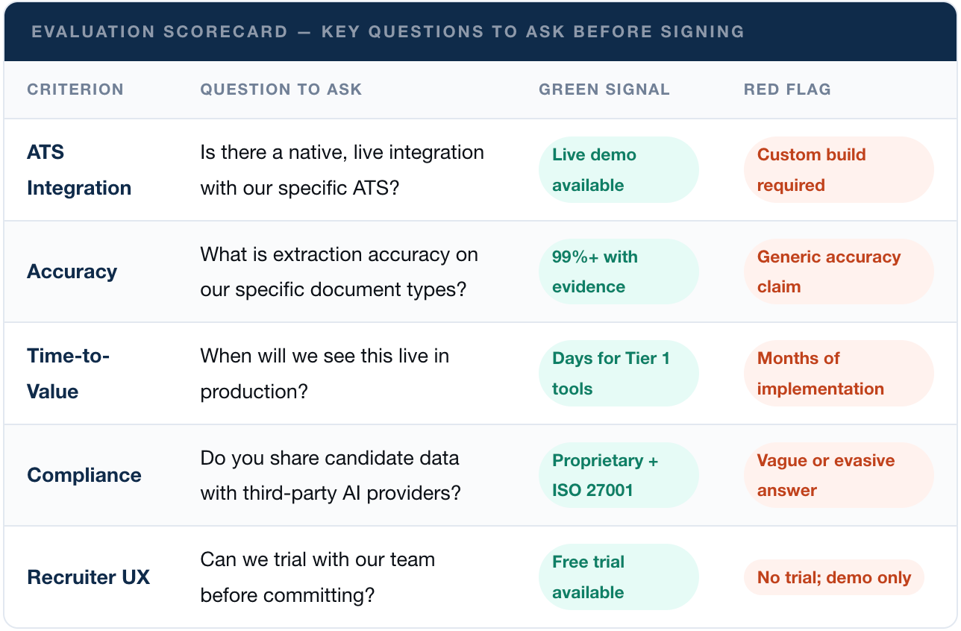
Task: Select the '99%+ with evidence' green pill
Action: (x=618, y=271)
